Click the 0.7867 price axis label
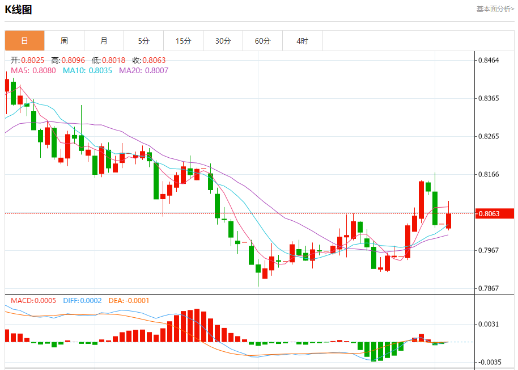The height and width of the screenshot is (370, 518). click(x=489, y=288)
